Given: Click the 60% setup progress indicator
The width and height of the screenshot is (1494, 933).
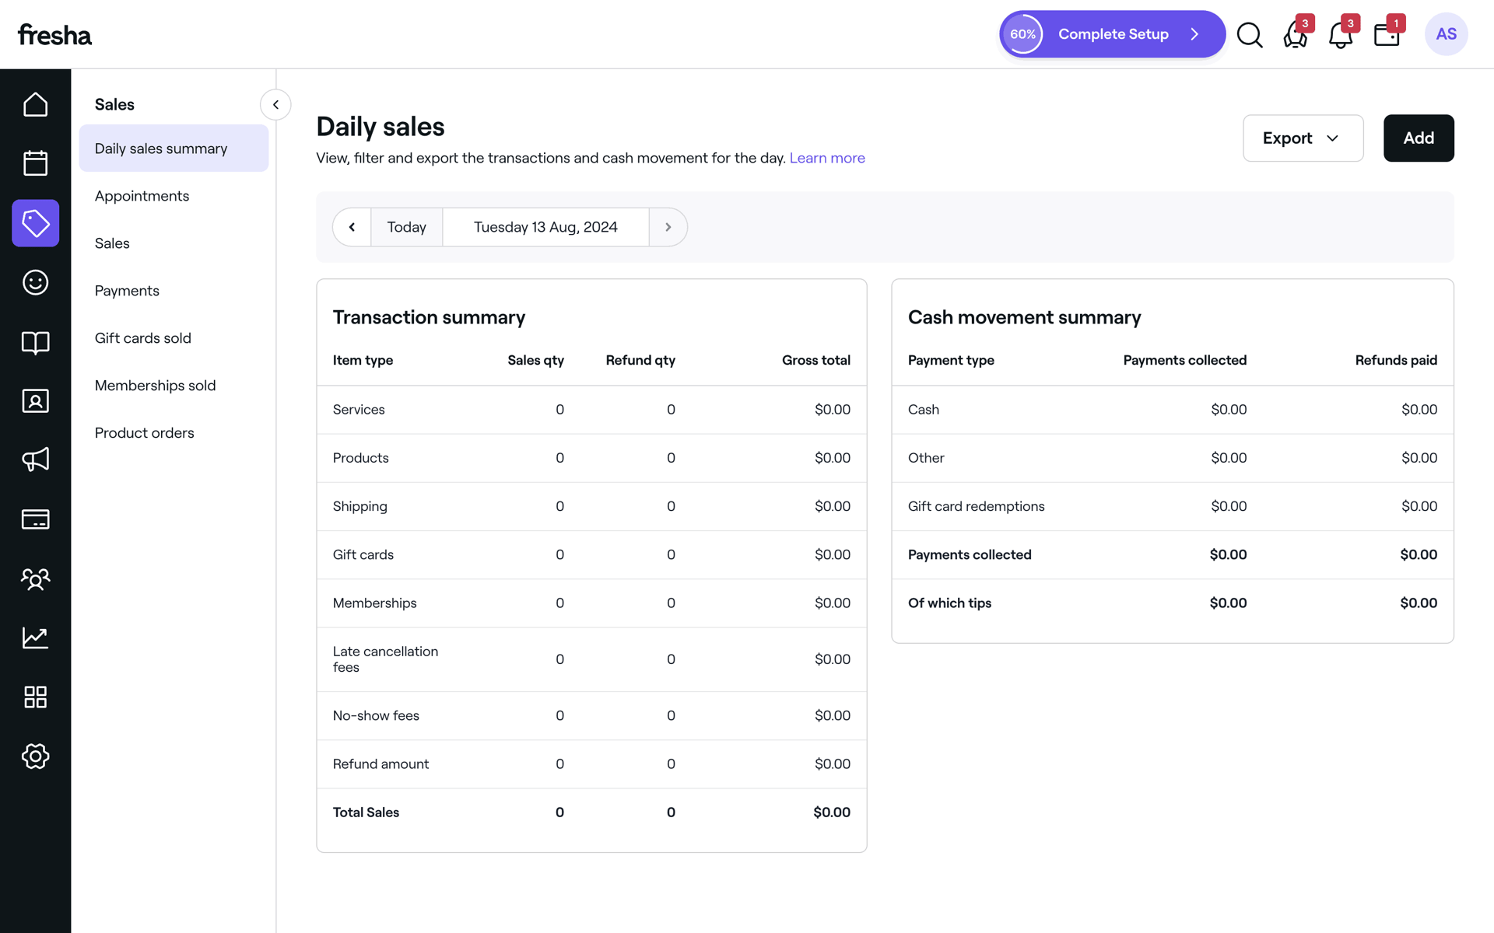Looking at the screenshot, I should [x=1023, y=34].
